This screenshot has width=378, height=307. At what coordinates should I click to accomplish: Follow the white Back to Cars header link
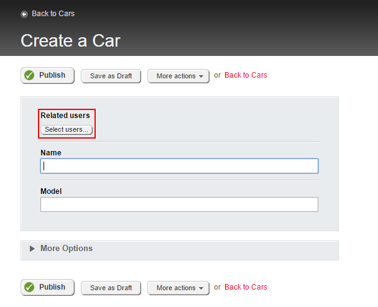tap(53, 14)
